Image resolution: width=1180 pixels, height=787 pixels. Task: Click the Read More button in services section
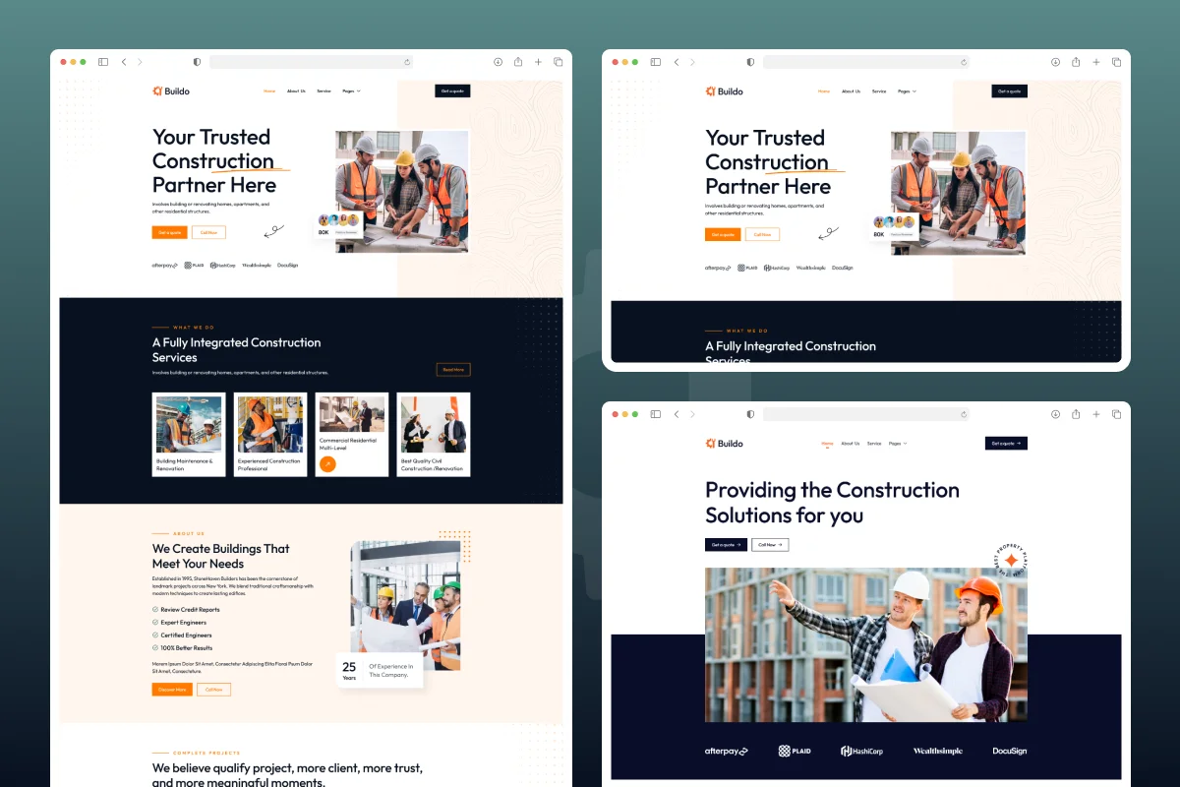453,370
